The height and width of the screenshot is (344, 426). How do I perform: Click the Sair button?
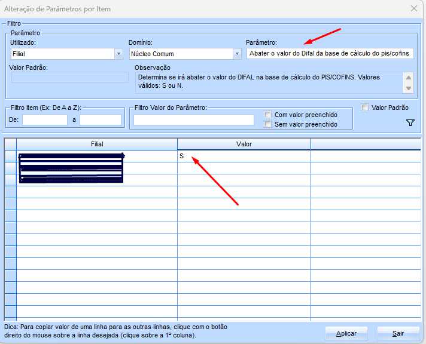pos(398,333)
